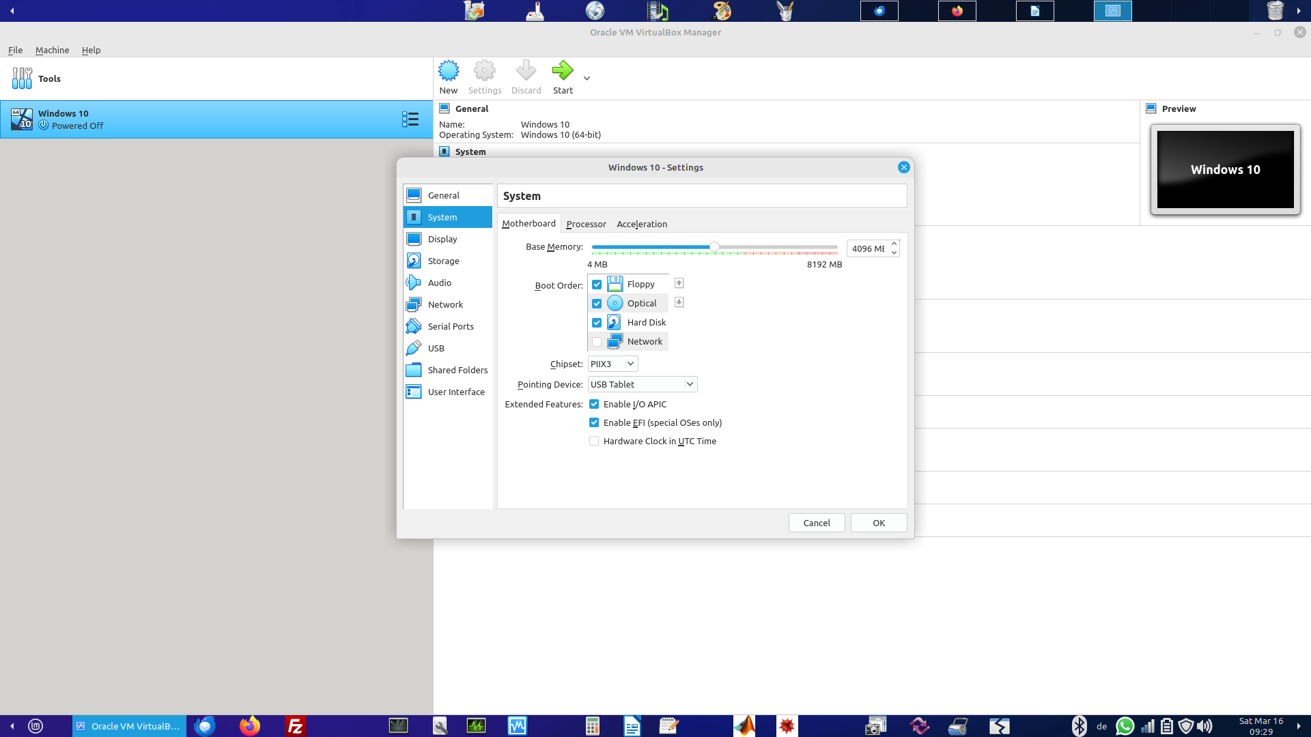
Task: Click the Windows 10 preview thumbnail
Action: click(x=1225, y=169)
